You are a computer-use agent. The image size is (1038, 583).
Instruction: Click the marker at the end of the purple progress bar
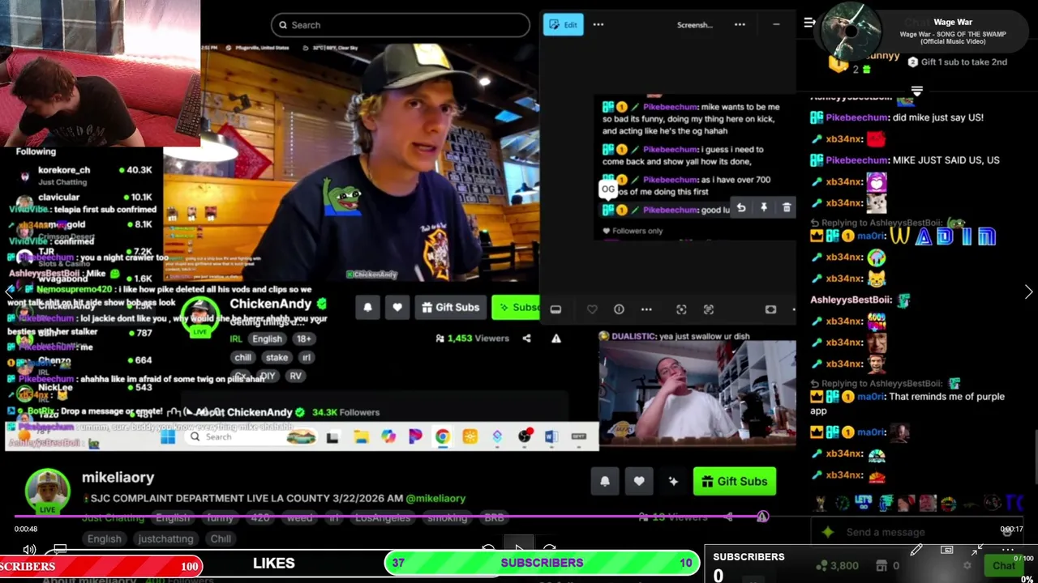tap(762, 516)
